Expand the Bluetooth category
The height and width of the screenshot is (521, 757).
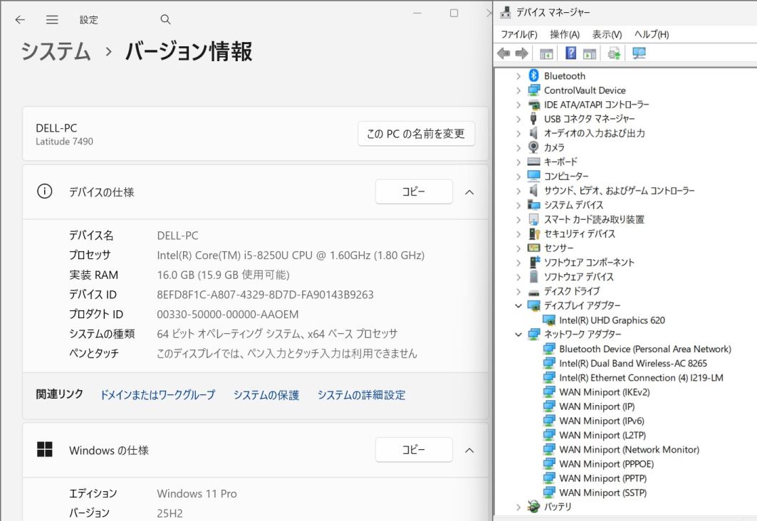coord(518,76)
